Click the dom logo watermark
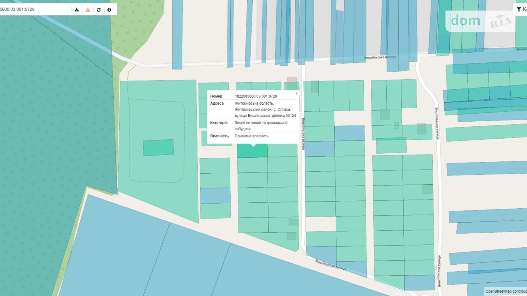This screenshot has width=527, height=296. 465,21
